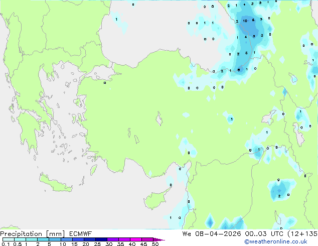Click the '40' legend scale label
Screen dimensions: 318x246
[x=132, y=244]
